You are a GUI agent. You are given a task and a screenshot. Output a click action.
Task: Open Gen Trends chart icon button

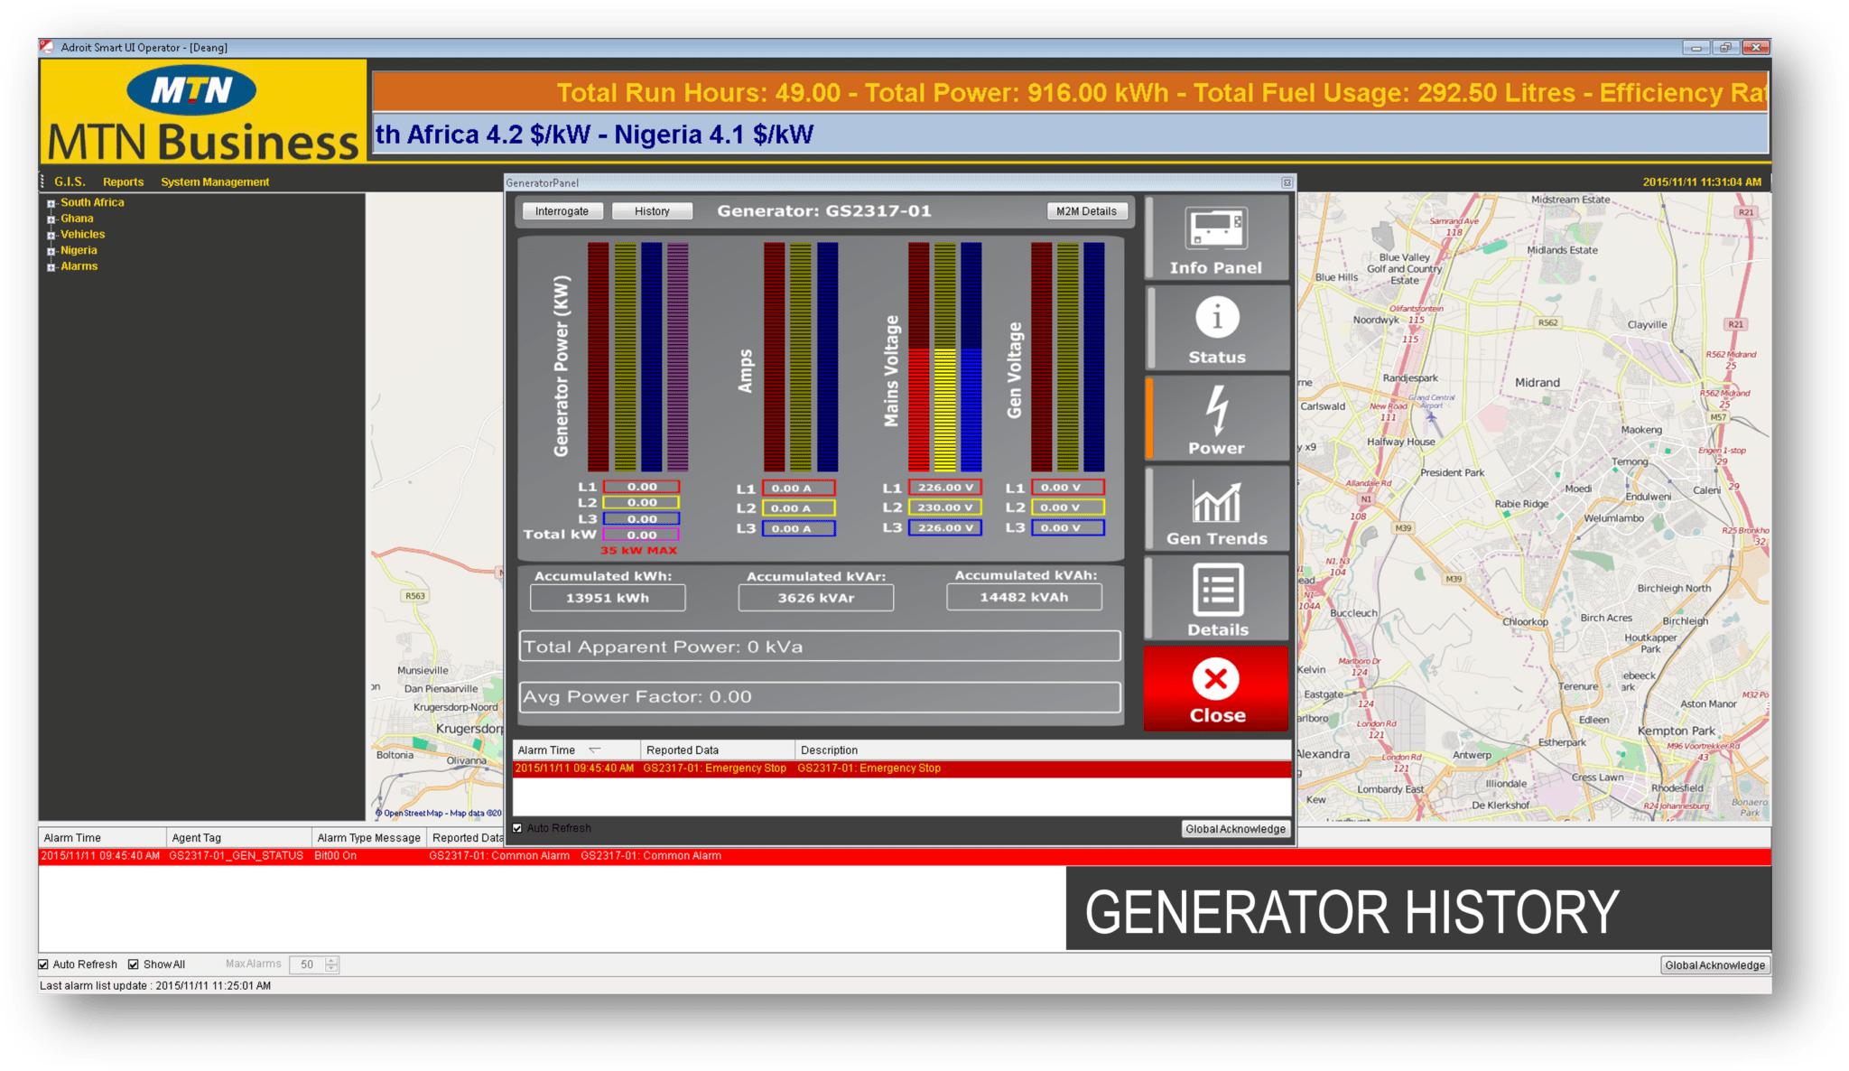click(1216, 509)
